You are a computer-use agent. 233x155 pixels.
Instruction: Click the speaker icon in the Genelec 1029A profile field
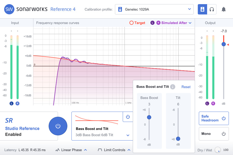pos(120,9)
